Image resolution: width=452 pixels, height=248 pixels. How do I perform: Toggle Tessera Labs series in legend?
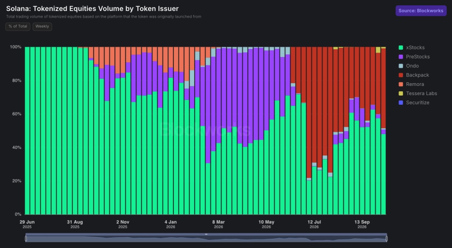tap(418, 93)
